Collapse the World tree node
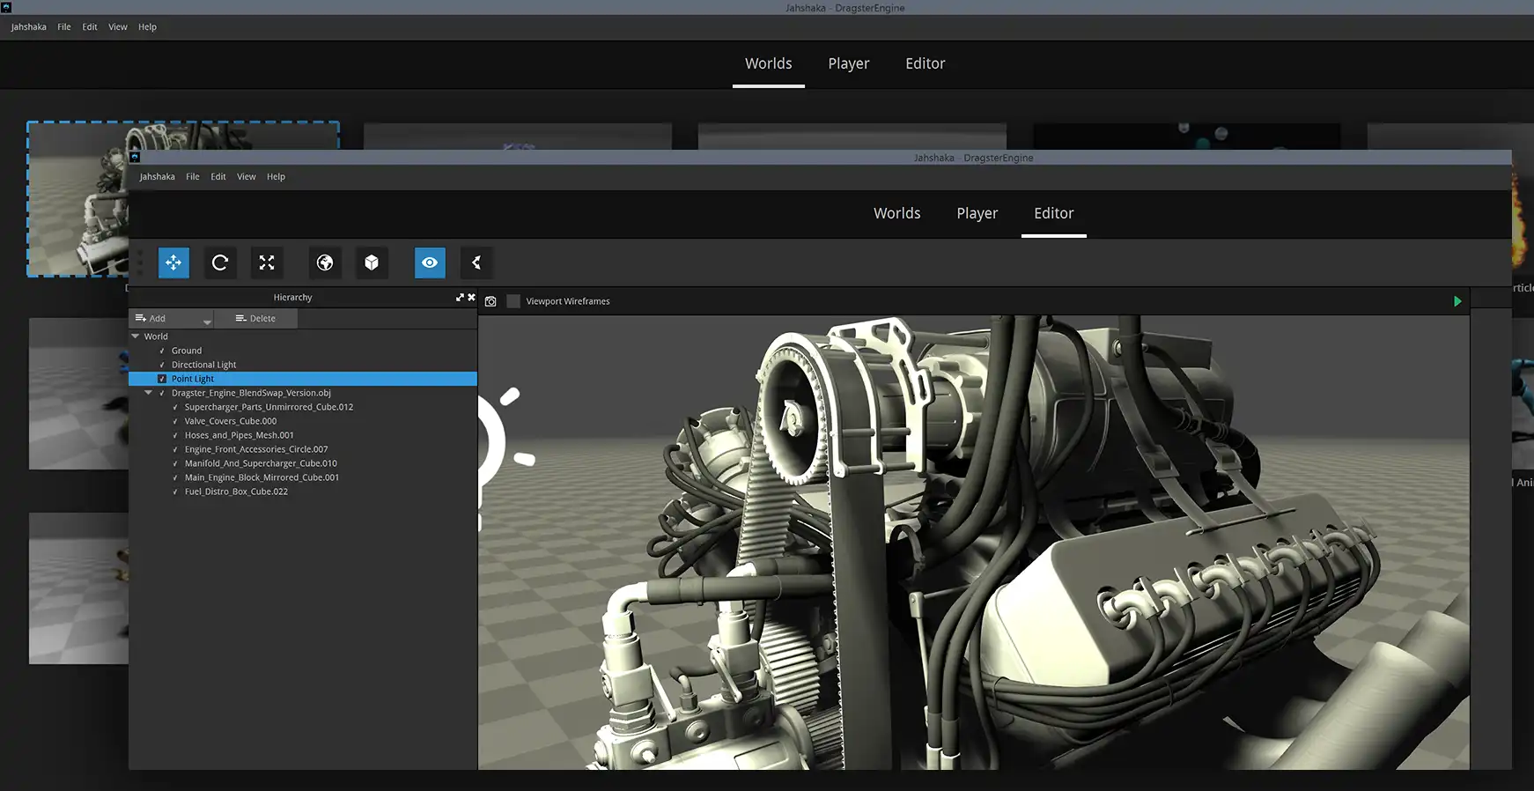 [x=136, y=336]
